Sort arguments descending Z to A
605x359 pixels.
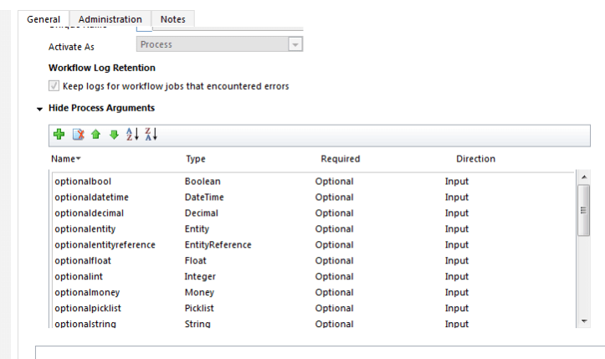tap(151, 135)
